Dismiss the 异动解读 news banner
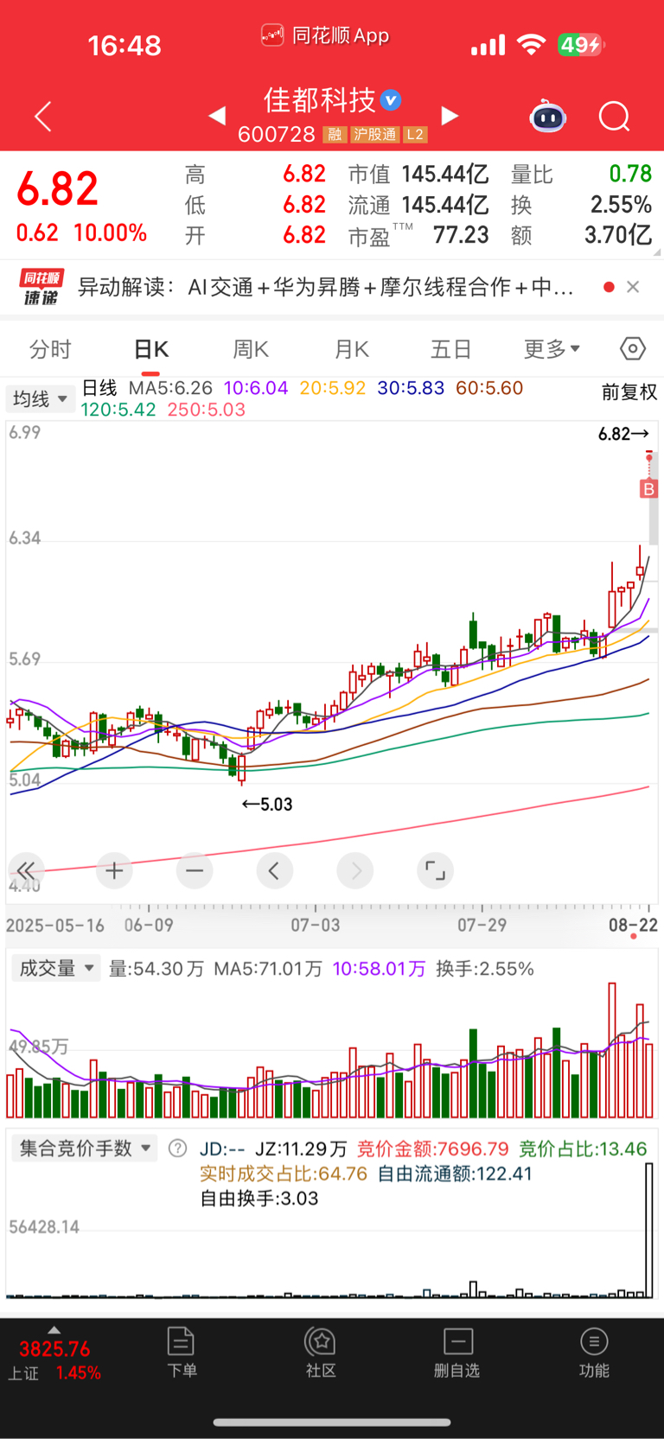 [633, 287]
